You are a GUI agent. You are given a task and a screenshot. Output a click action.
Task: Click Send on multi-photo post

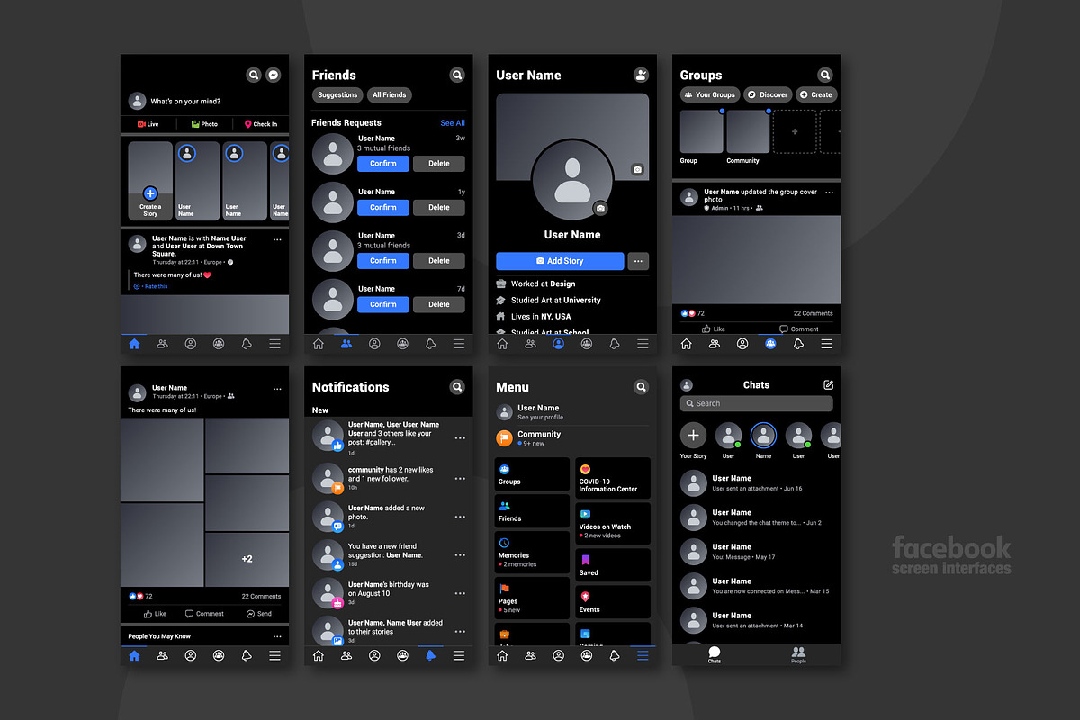tap(258, 614)
